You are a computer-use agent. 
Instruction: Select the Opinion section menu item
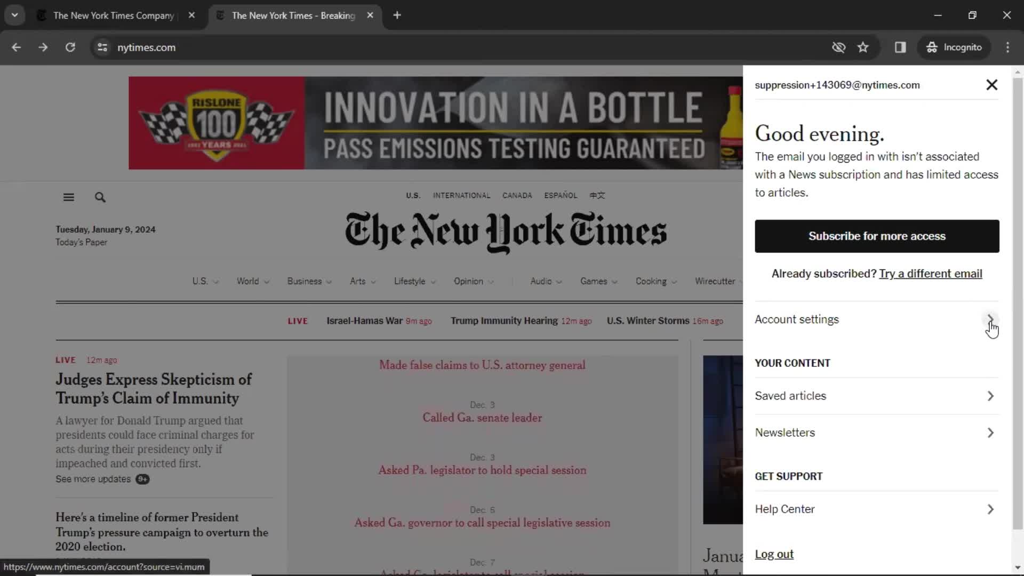[x=468, y=281]
